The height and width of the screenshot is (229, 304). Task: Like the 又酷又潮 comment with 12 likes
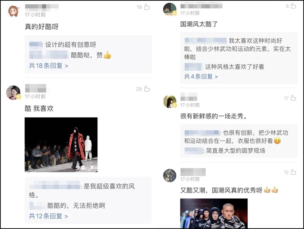pyautogui.click(x=293, y=172)
